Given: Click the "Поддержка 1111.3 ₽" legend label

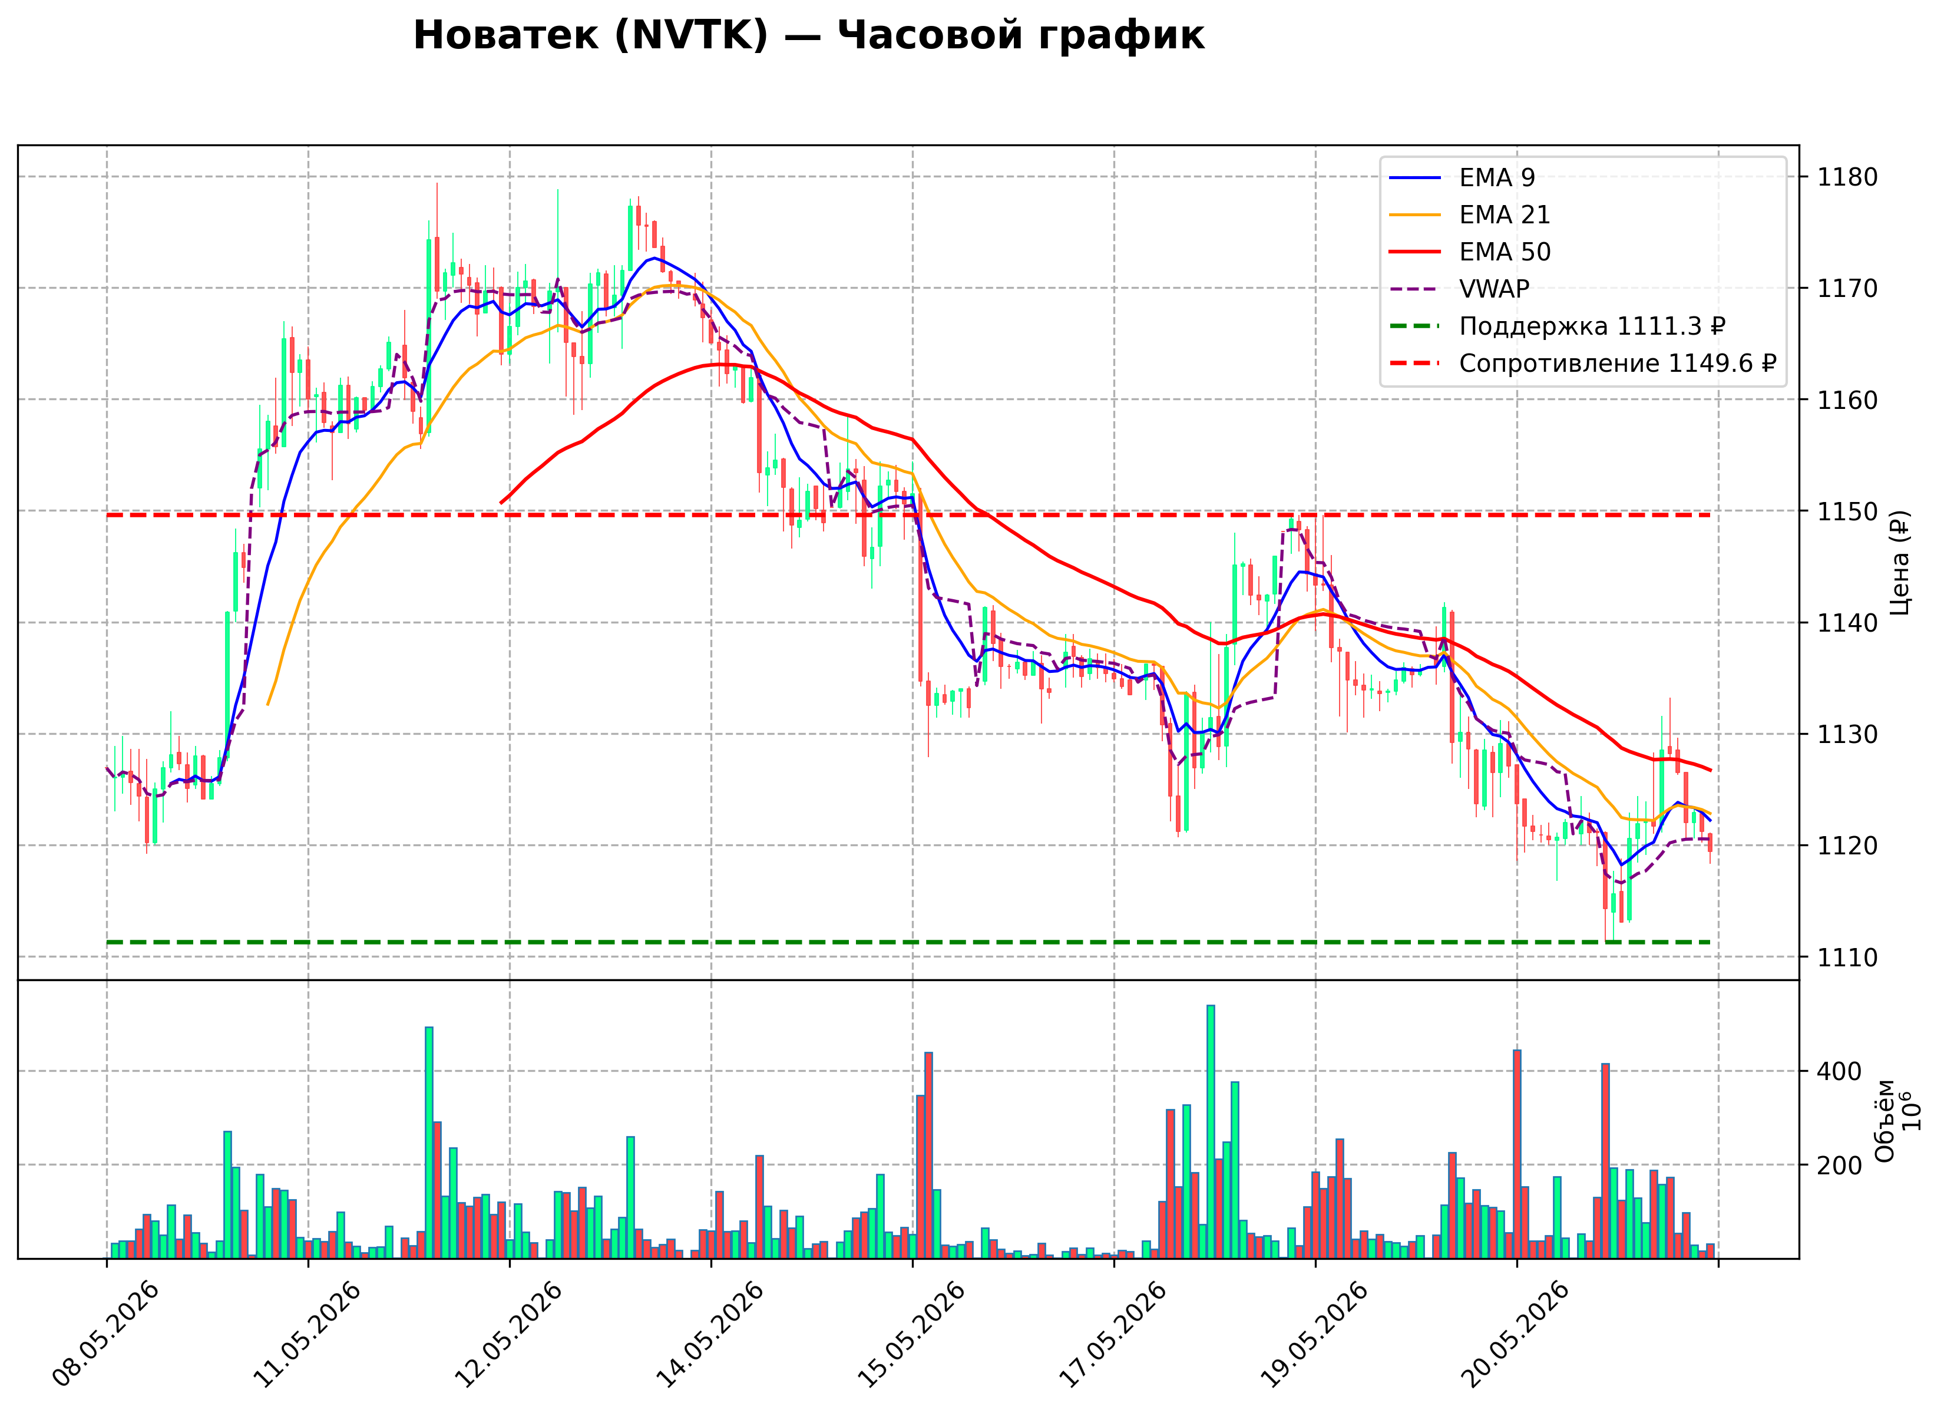Looking at the screenshot, I should pos(1592,326).
